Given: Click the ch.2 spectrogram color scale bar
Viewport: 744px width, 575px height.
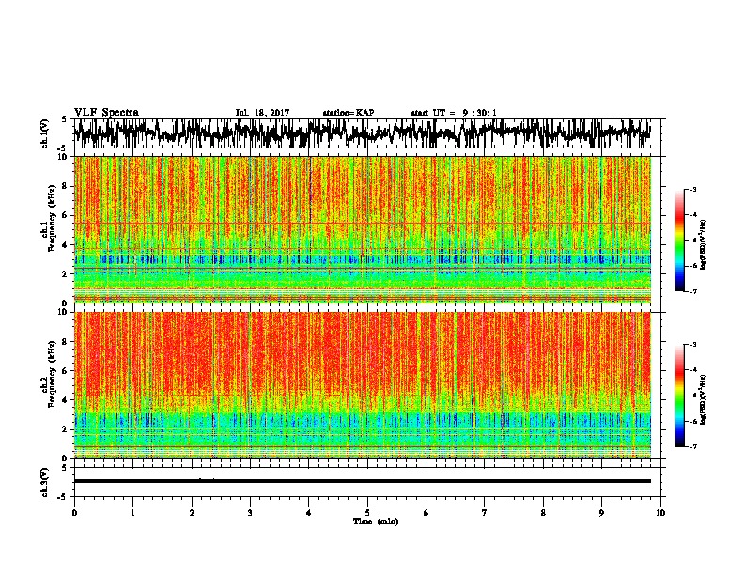Looking at the screenshot, I should [x=679, y=396].
